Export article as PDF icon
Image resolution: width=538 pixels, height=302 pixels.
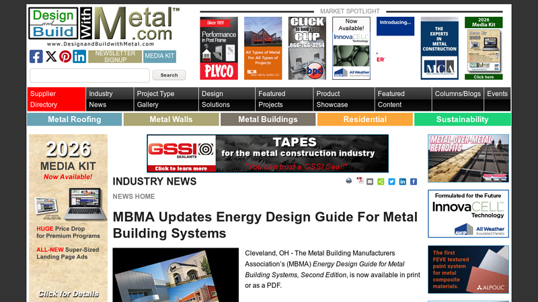point(360,181)
